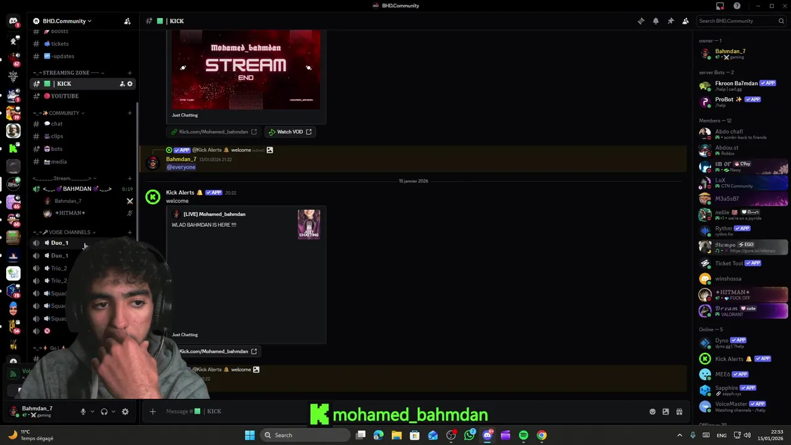Click Bahmdan_7 message author name
The image size is (791, 445).
click(181, 159)
